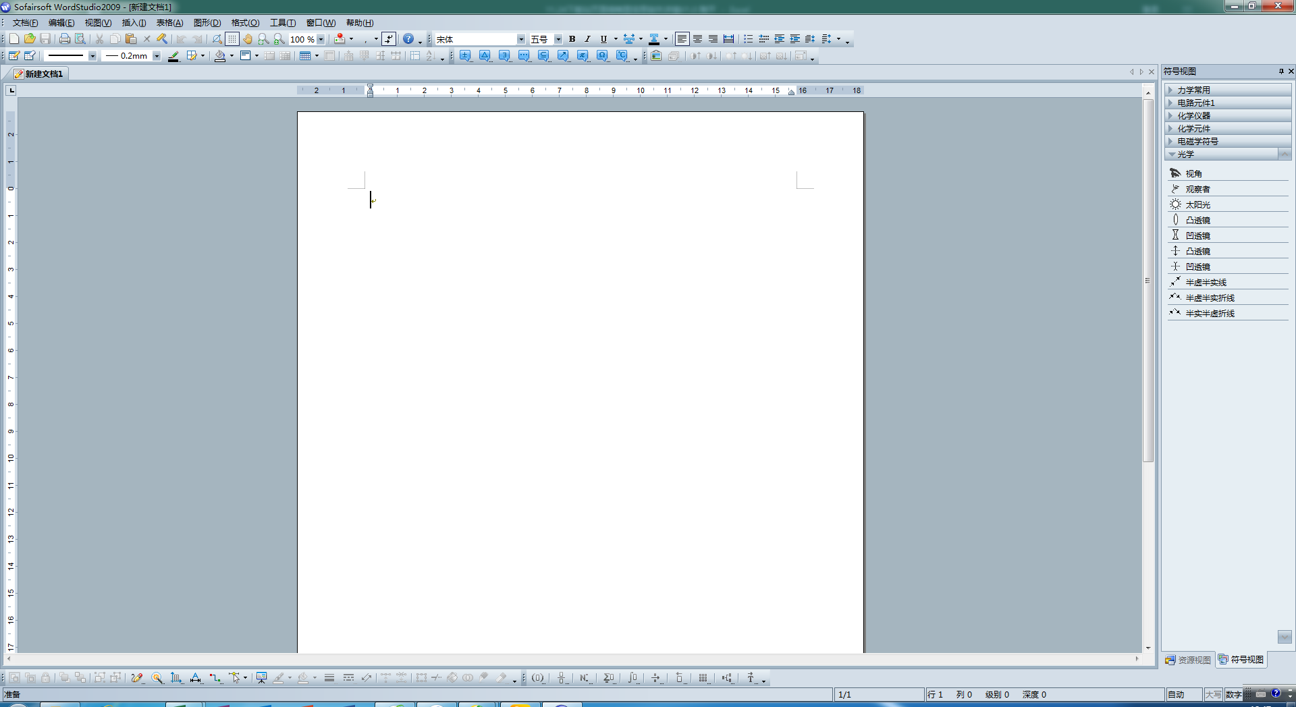Screen dimensions: 1296x707
Task: Insert a matrix formula template
Action: (703, 678)
